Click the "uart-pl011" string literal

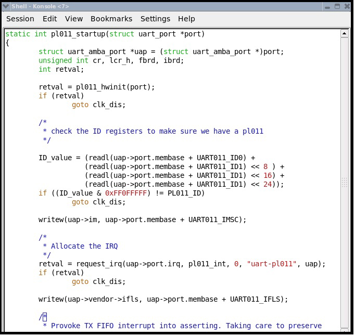[x=272, y=264]
